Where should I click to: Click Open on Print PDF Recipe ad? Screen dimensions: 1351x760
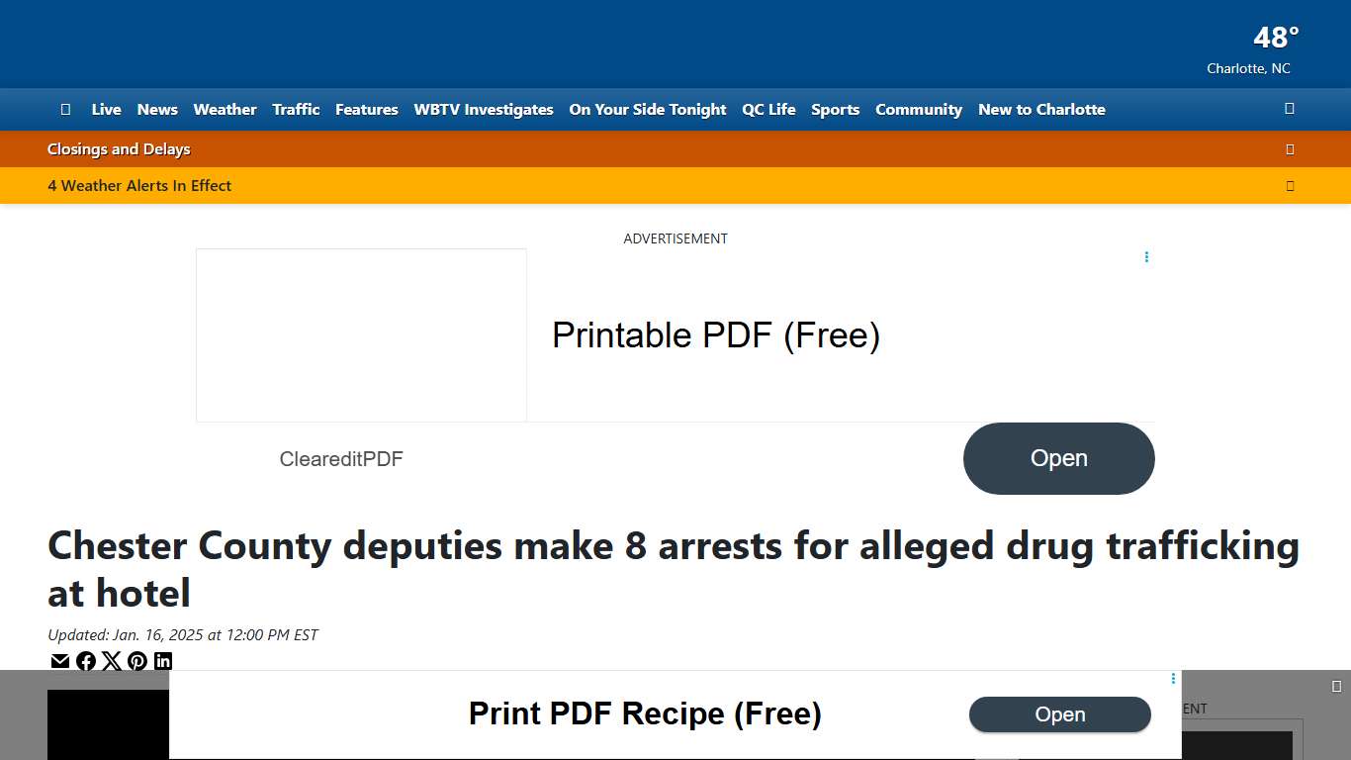coord(1059,714)
